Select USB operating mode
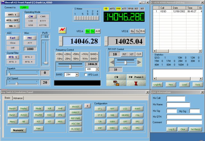The image size is (205, 141). click(x=31, y=25)
